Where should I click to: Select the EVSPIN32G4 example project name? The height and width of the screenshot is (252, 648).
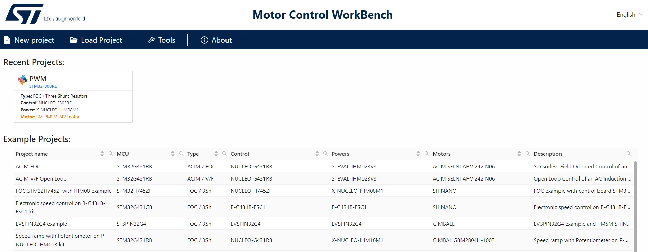click(41, 224)
